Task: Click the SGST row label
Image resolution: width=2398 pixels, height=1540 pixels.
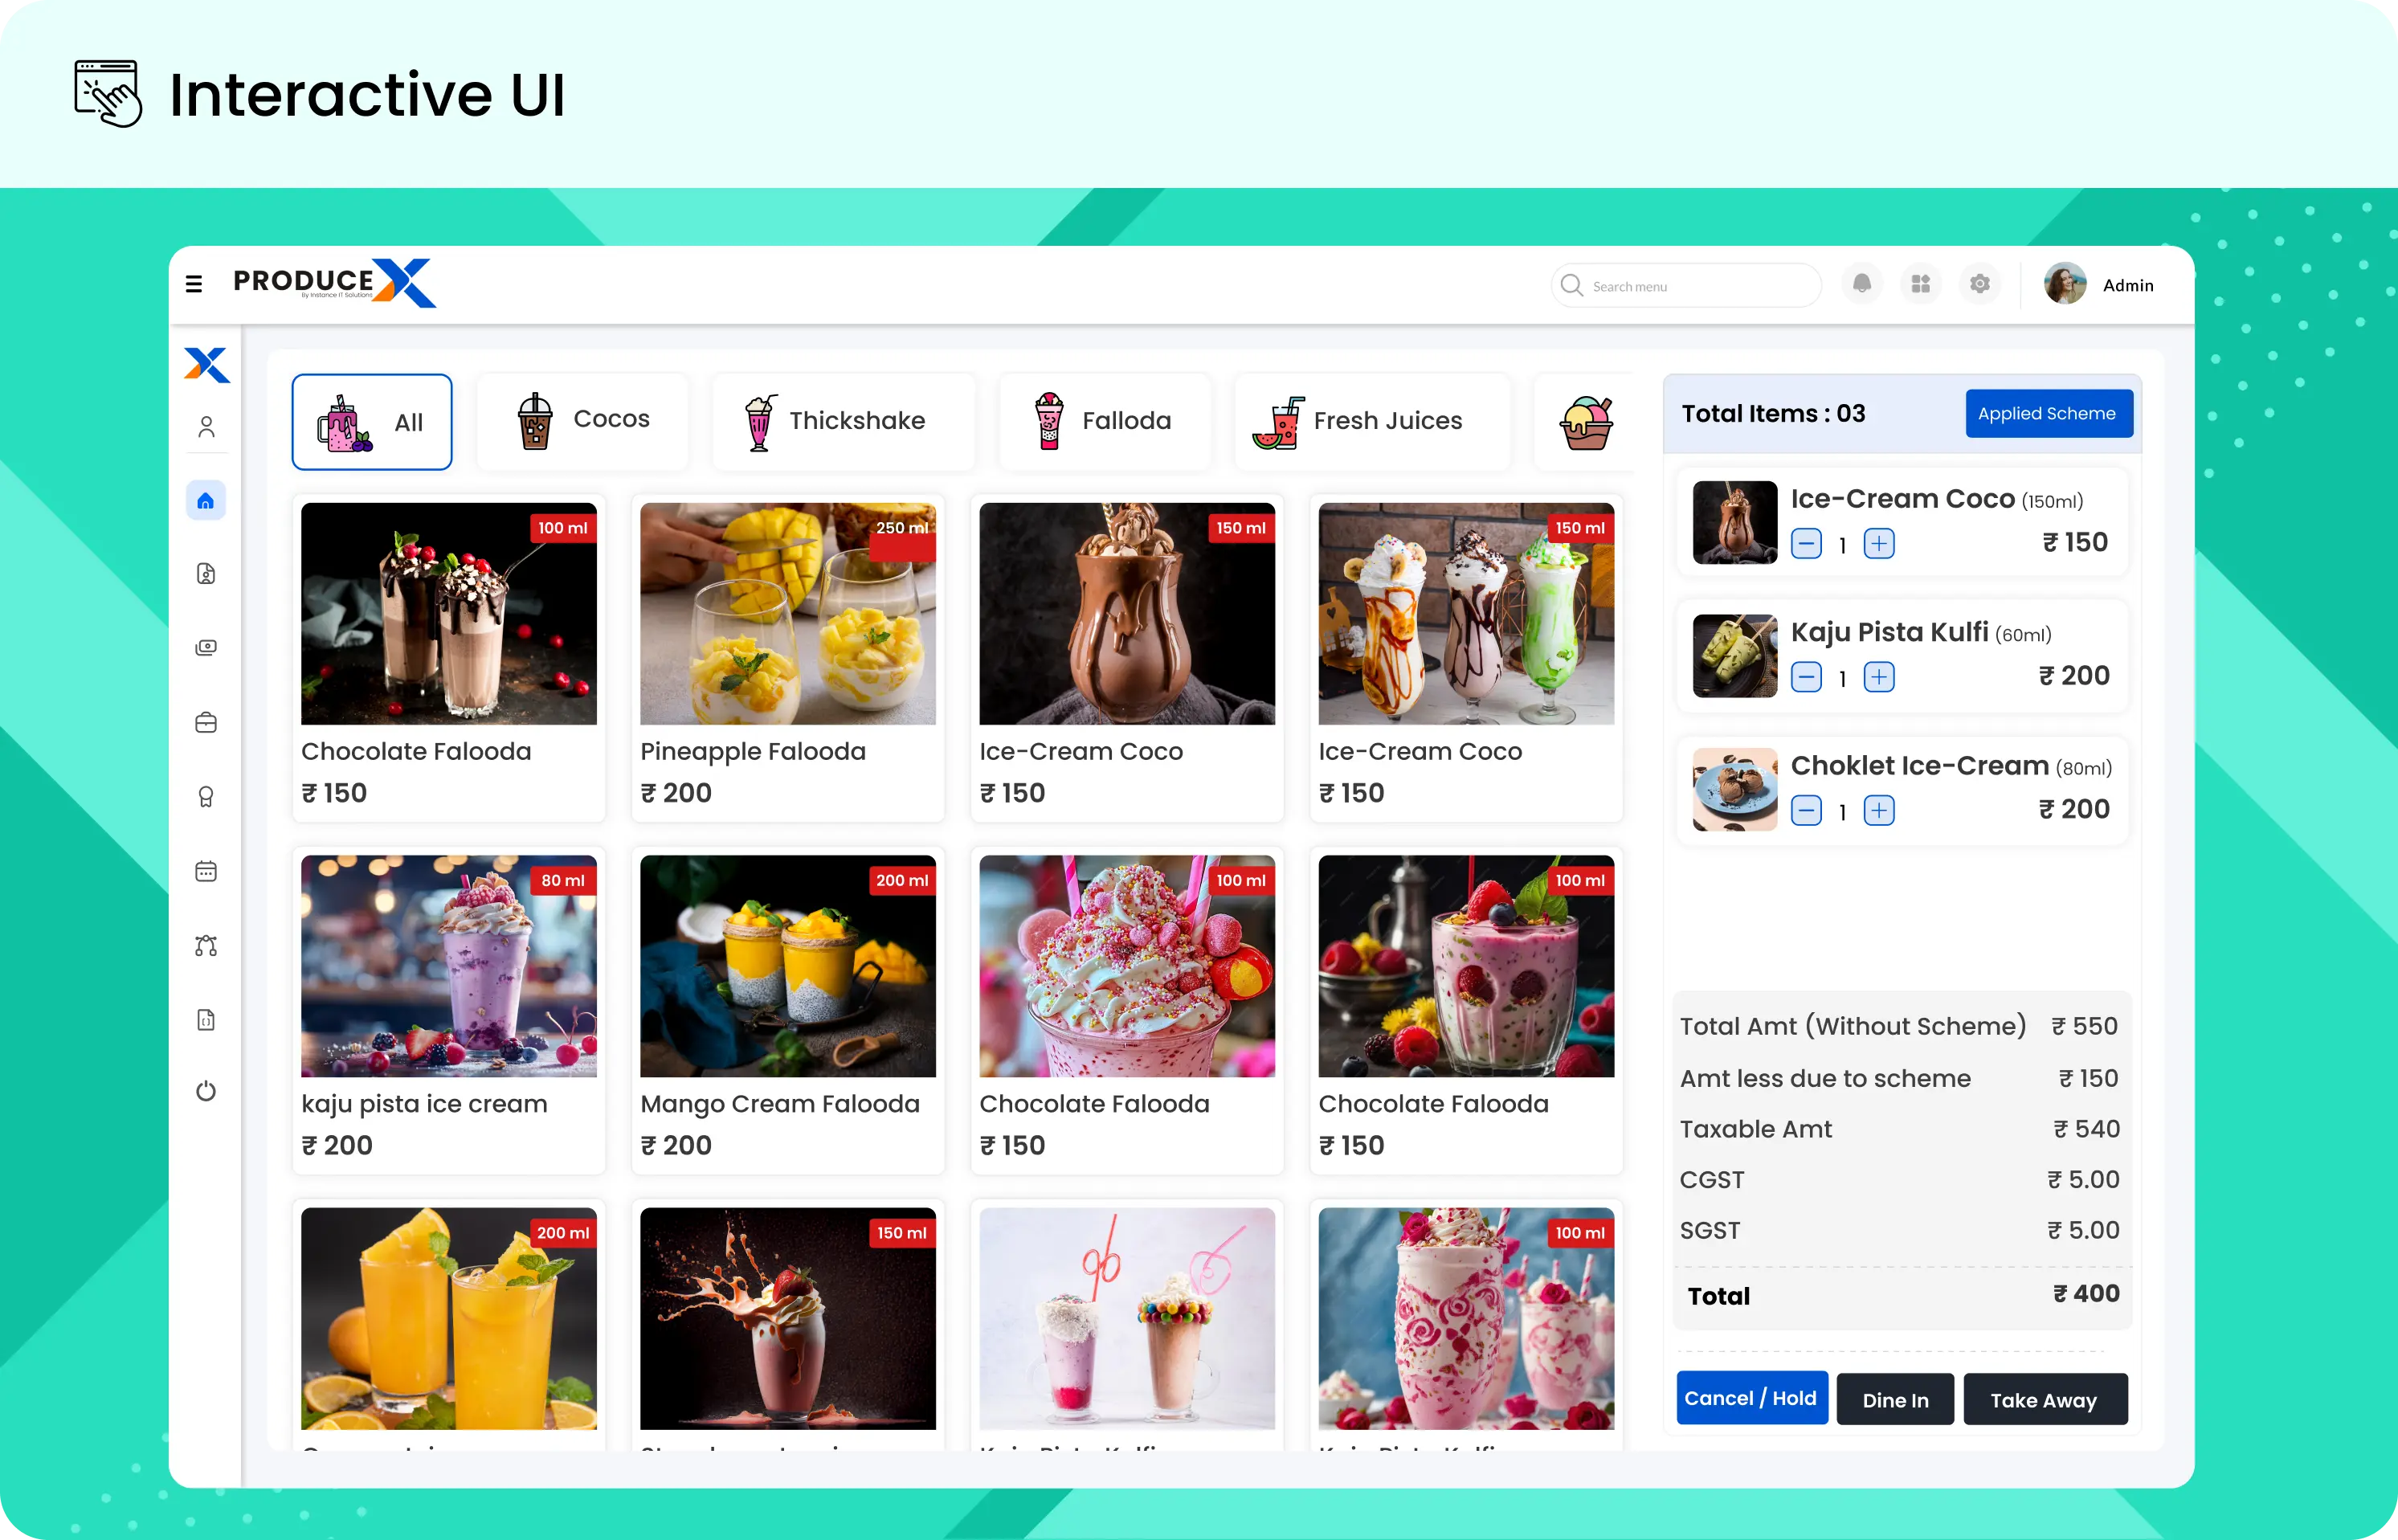Action: coord(1710,1230)
